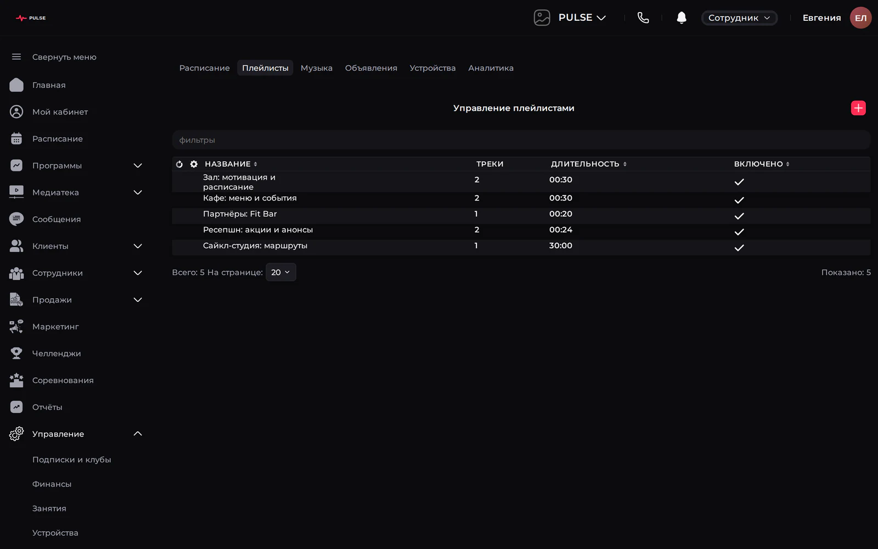Viewport: 878px width, 549px height.
Task: Open Финансы submenu link
Action: click(52, 484)
